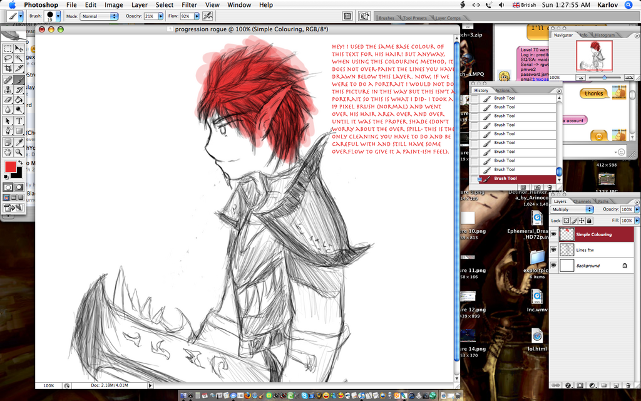Switch to the Paths tab
This screenshot has height=401, width=641.
tap(603, 201)
